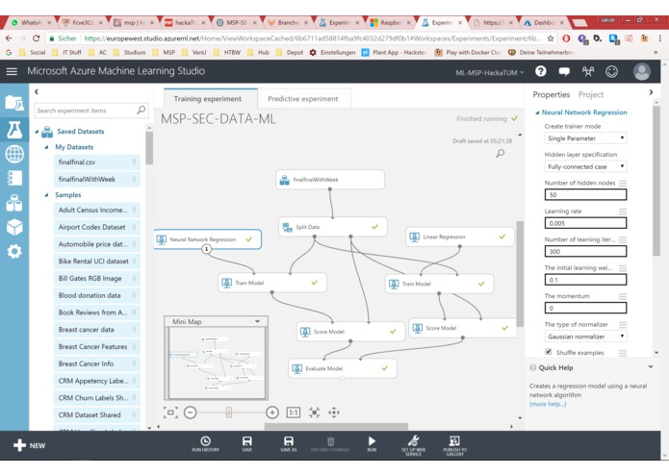Select the Properties pane tab

[551, 94]
